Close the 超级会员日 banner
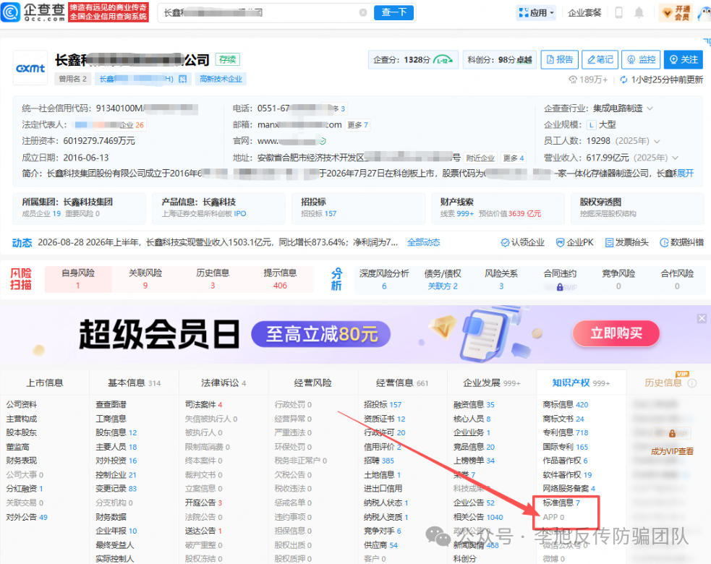The image size is (711, 564). (702, 318)
